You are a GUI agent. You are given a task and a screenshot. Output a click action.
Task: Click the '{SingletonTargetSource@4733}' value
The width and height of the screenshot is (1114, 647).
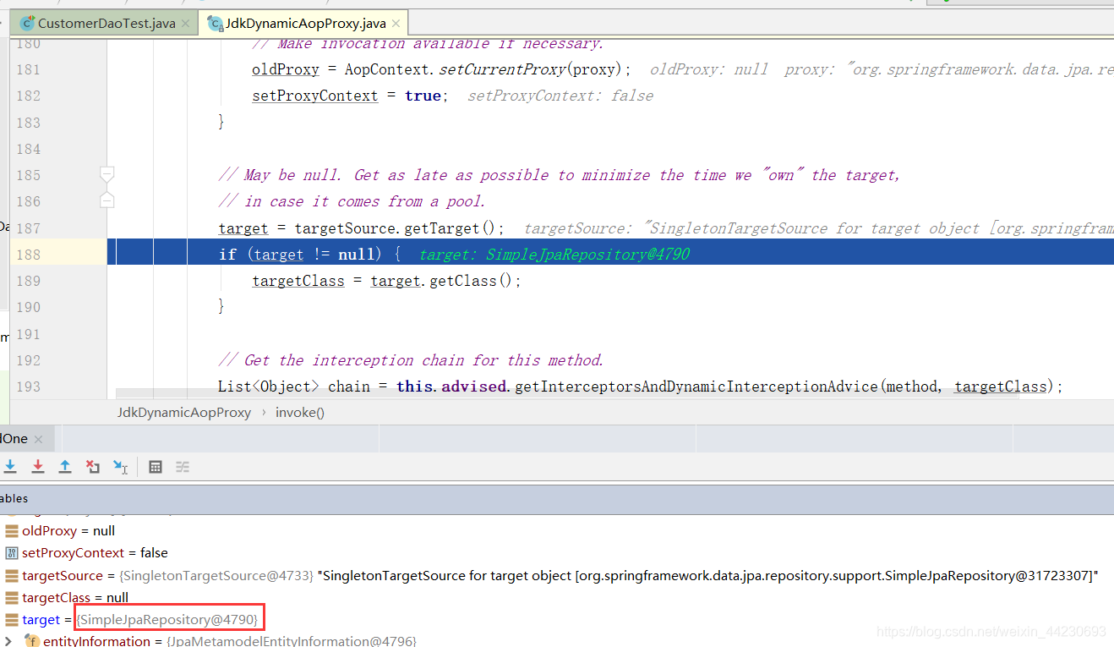(216, 576)
